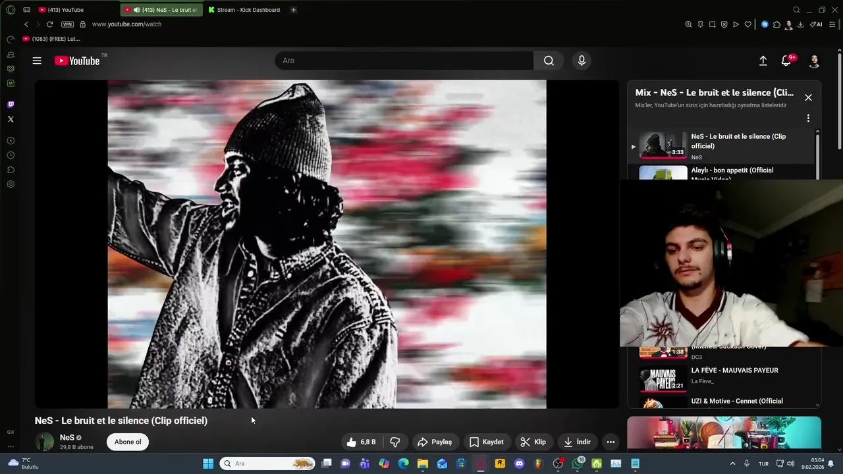Open sidebar settings gear

(x=11, y=184)
